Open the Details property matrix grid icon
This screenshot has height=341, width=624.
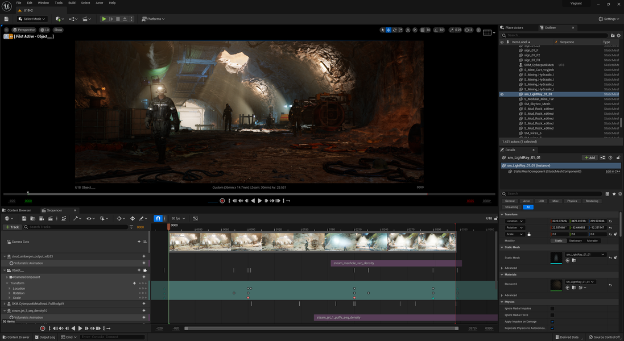tap(608, 194)
